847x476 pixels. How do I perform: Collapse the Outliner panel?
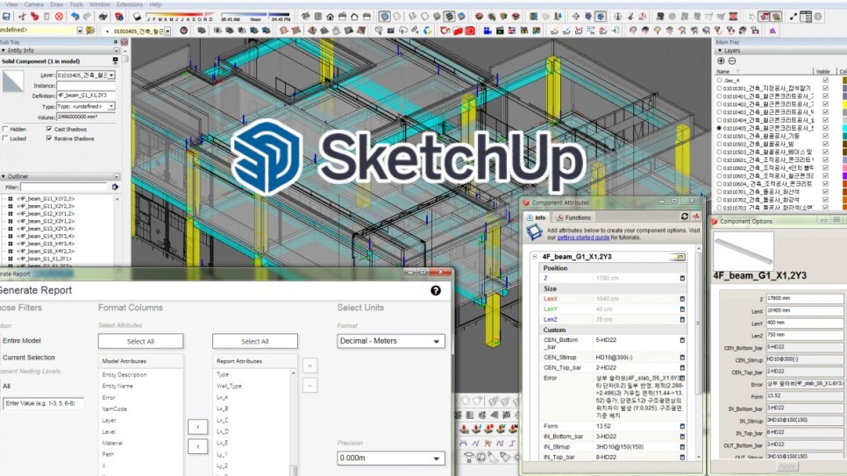pos(4,176)
